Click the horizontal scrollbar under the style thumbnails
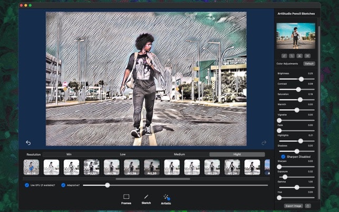 coord(153,179)
